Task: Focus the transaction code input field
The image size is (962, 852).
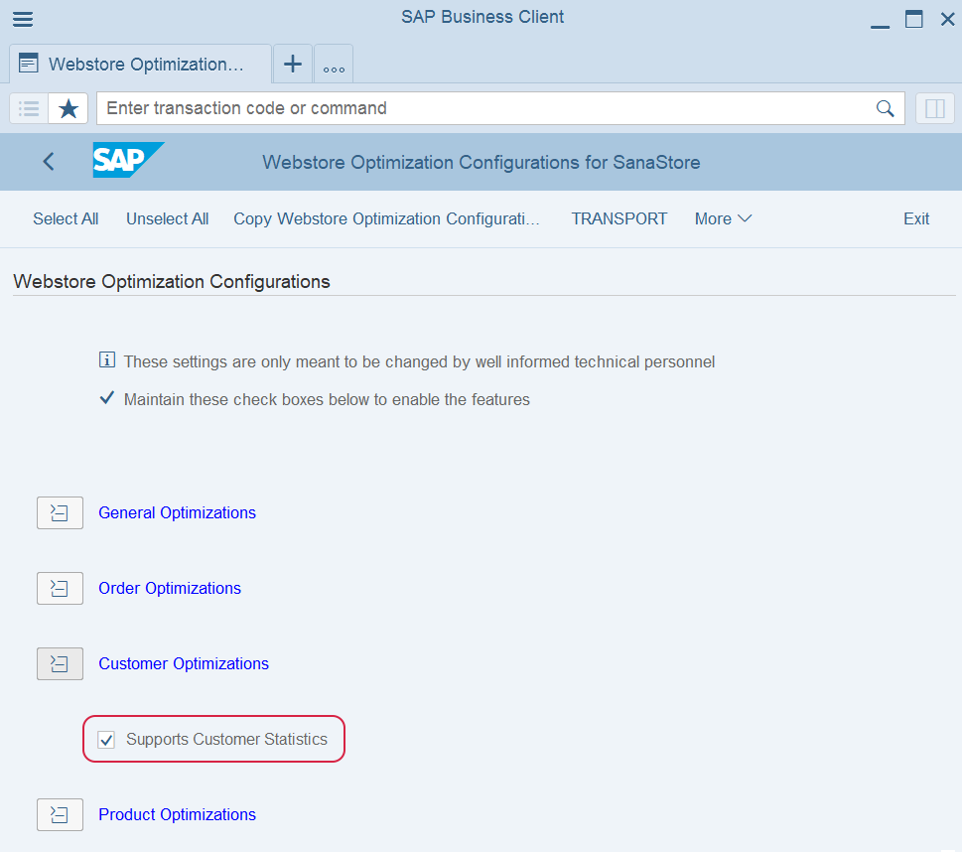Action: coord(486,108)
